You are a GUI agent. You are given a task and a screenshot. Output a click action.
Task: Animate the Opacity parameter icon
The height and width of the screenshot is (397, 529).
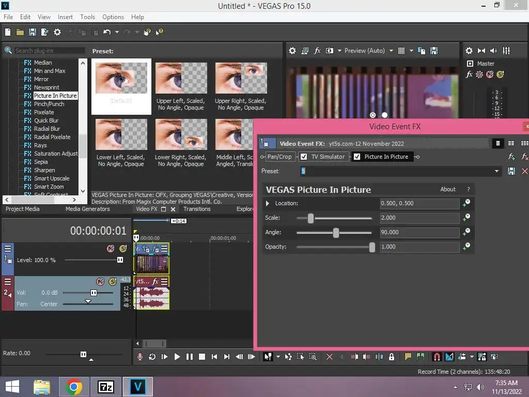[x=466, y=247]
